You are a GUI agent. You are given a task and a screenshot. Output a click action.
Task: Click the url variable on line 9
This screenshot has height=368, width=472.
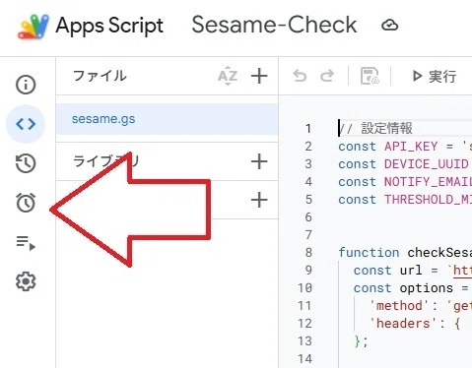pyautogui.click(x=411, y=271)
